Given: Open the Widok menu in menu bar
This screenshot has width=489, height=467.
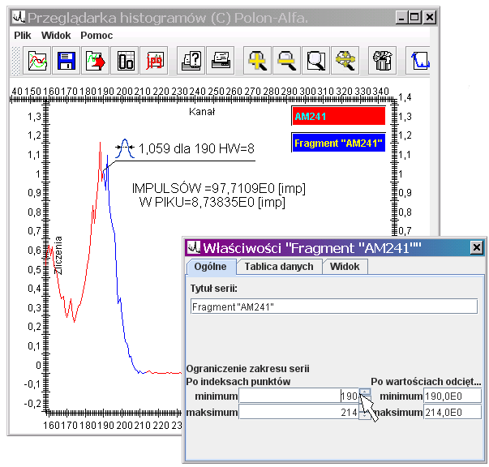Looking at the screenshot, I should 56,36.
